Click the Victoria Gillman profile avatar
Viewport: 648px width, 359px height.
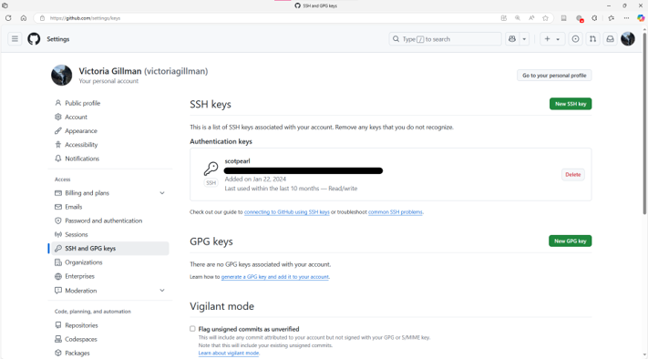tap(62, 76)
